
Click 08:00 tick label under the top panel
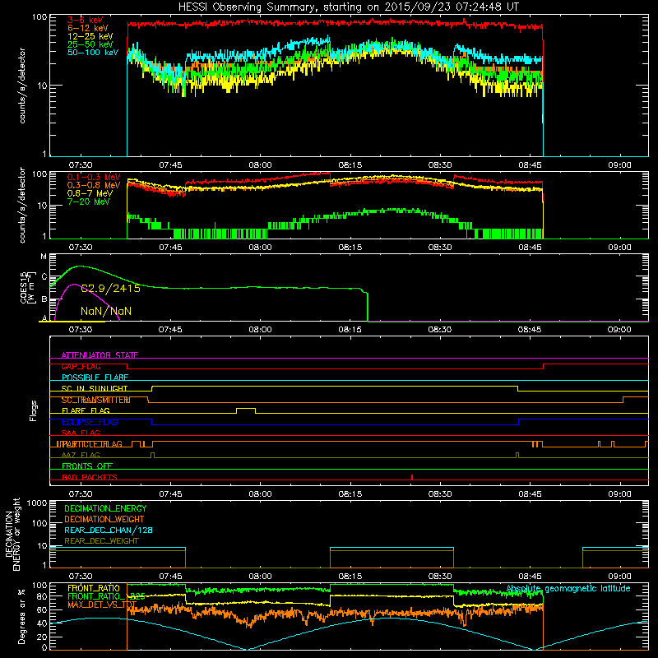260,165
